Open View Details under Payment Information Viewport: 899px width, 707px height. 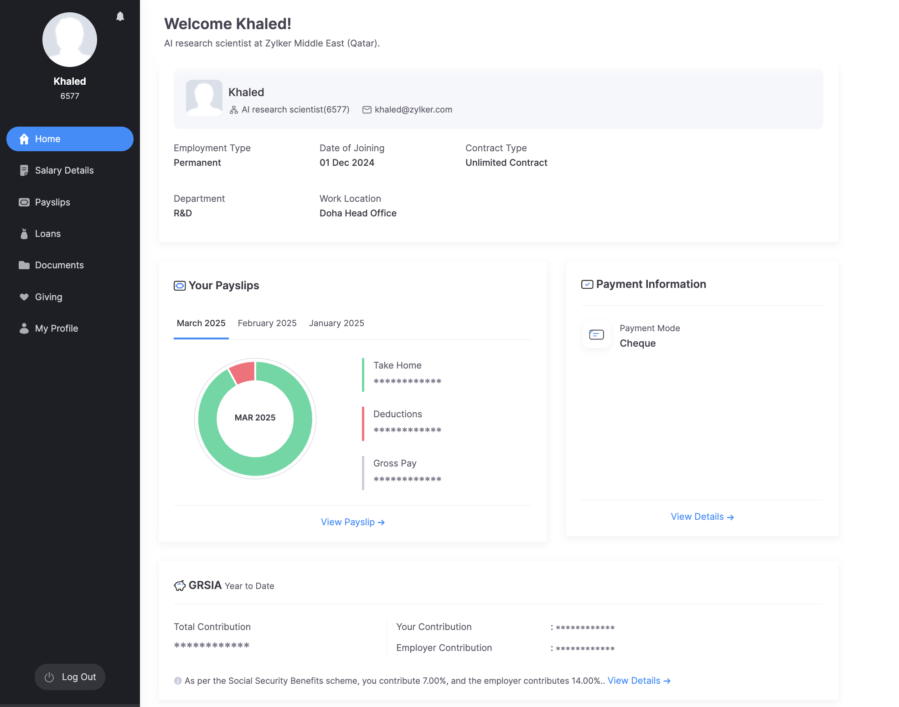click(702, 517)
